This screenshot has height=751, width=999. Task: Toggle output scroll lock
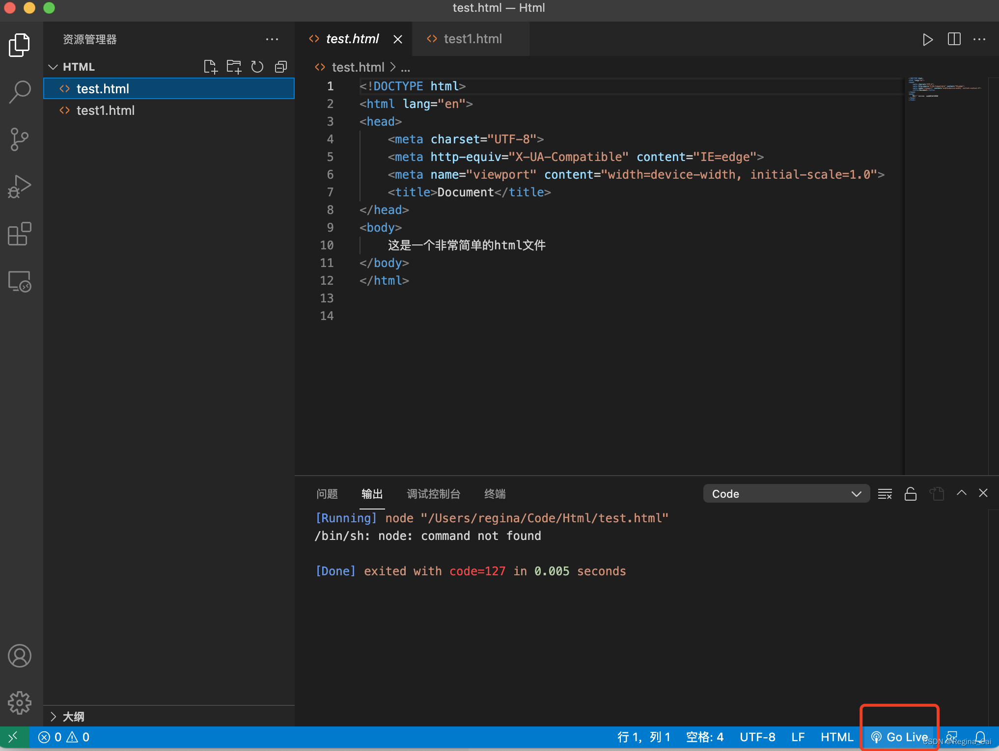click(x=911, y=494)
